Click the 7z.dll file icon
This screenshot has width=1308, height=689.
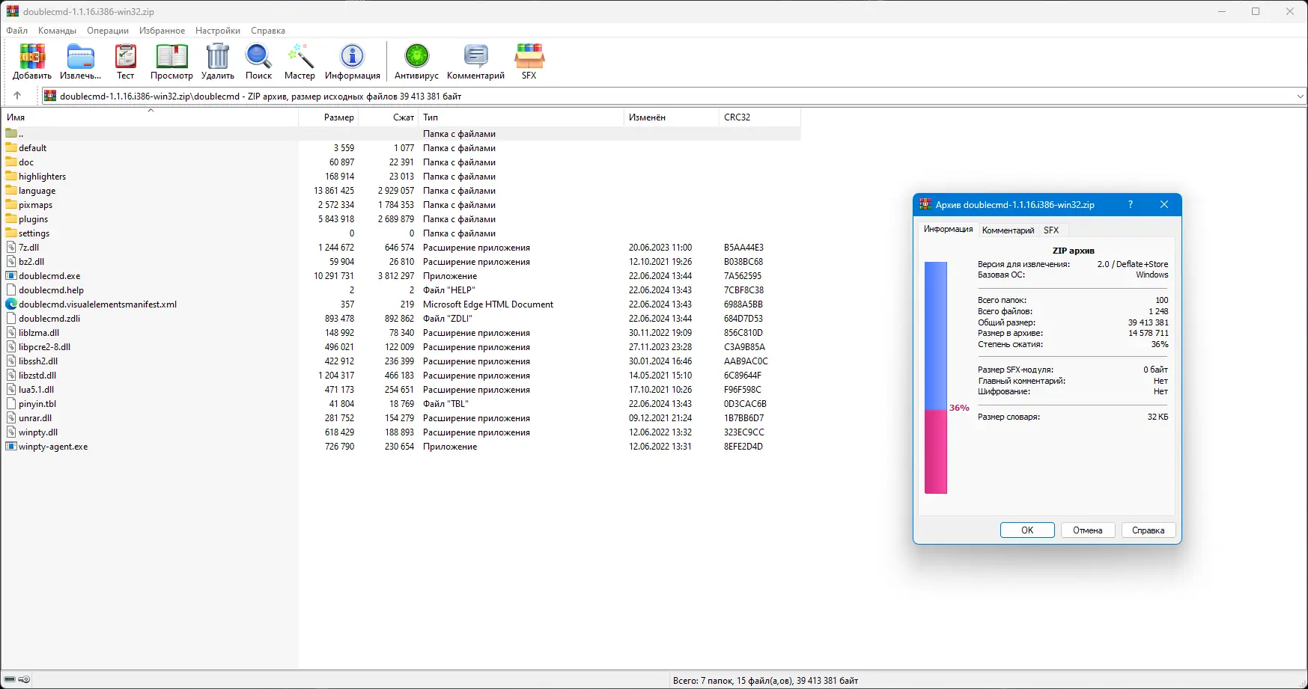[x=11, y=247]
